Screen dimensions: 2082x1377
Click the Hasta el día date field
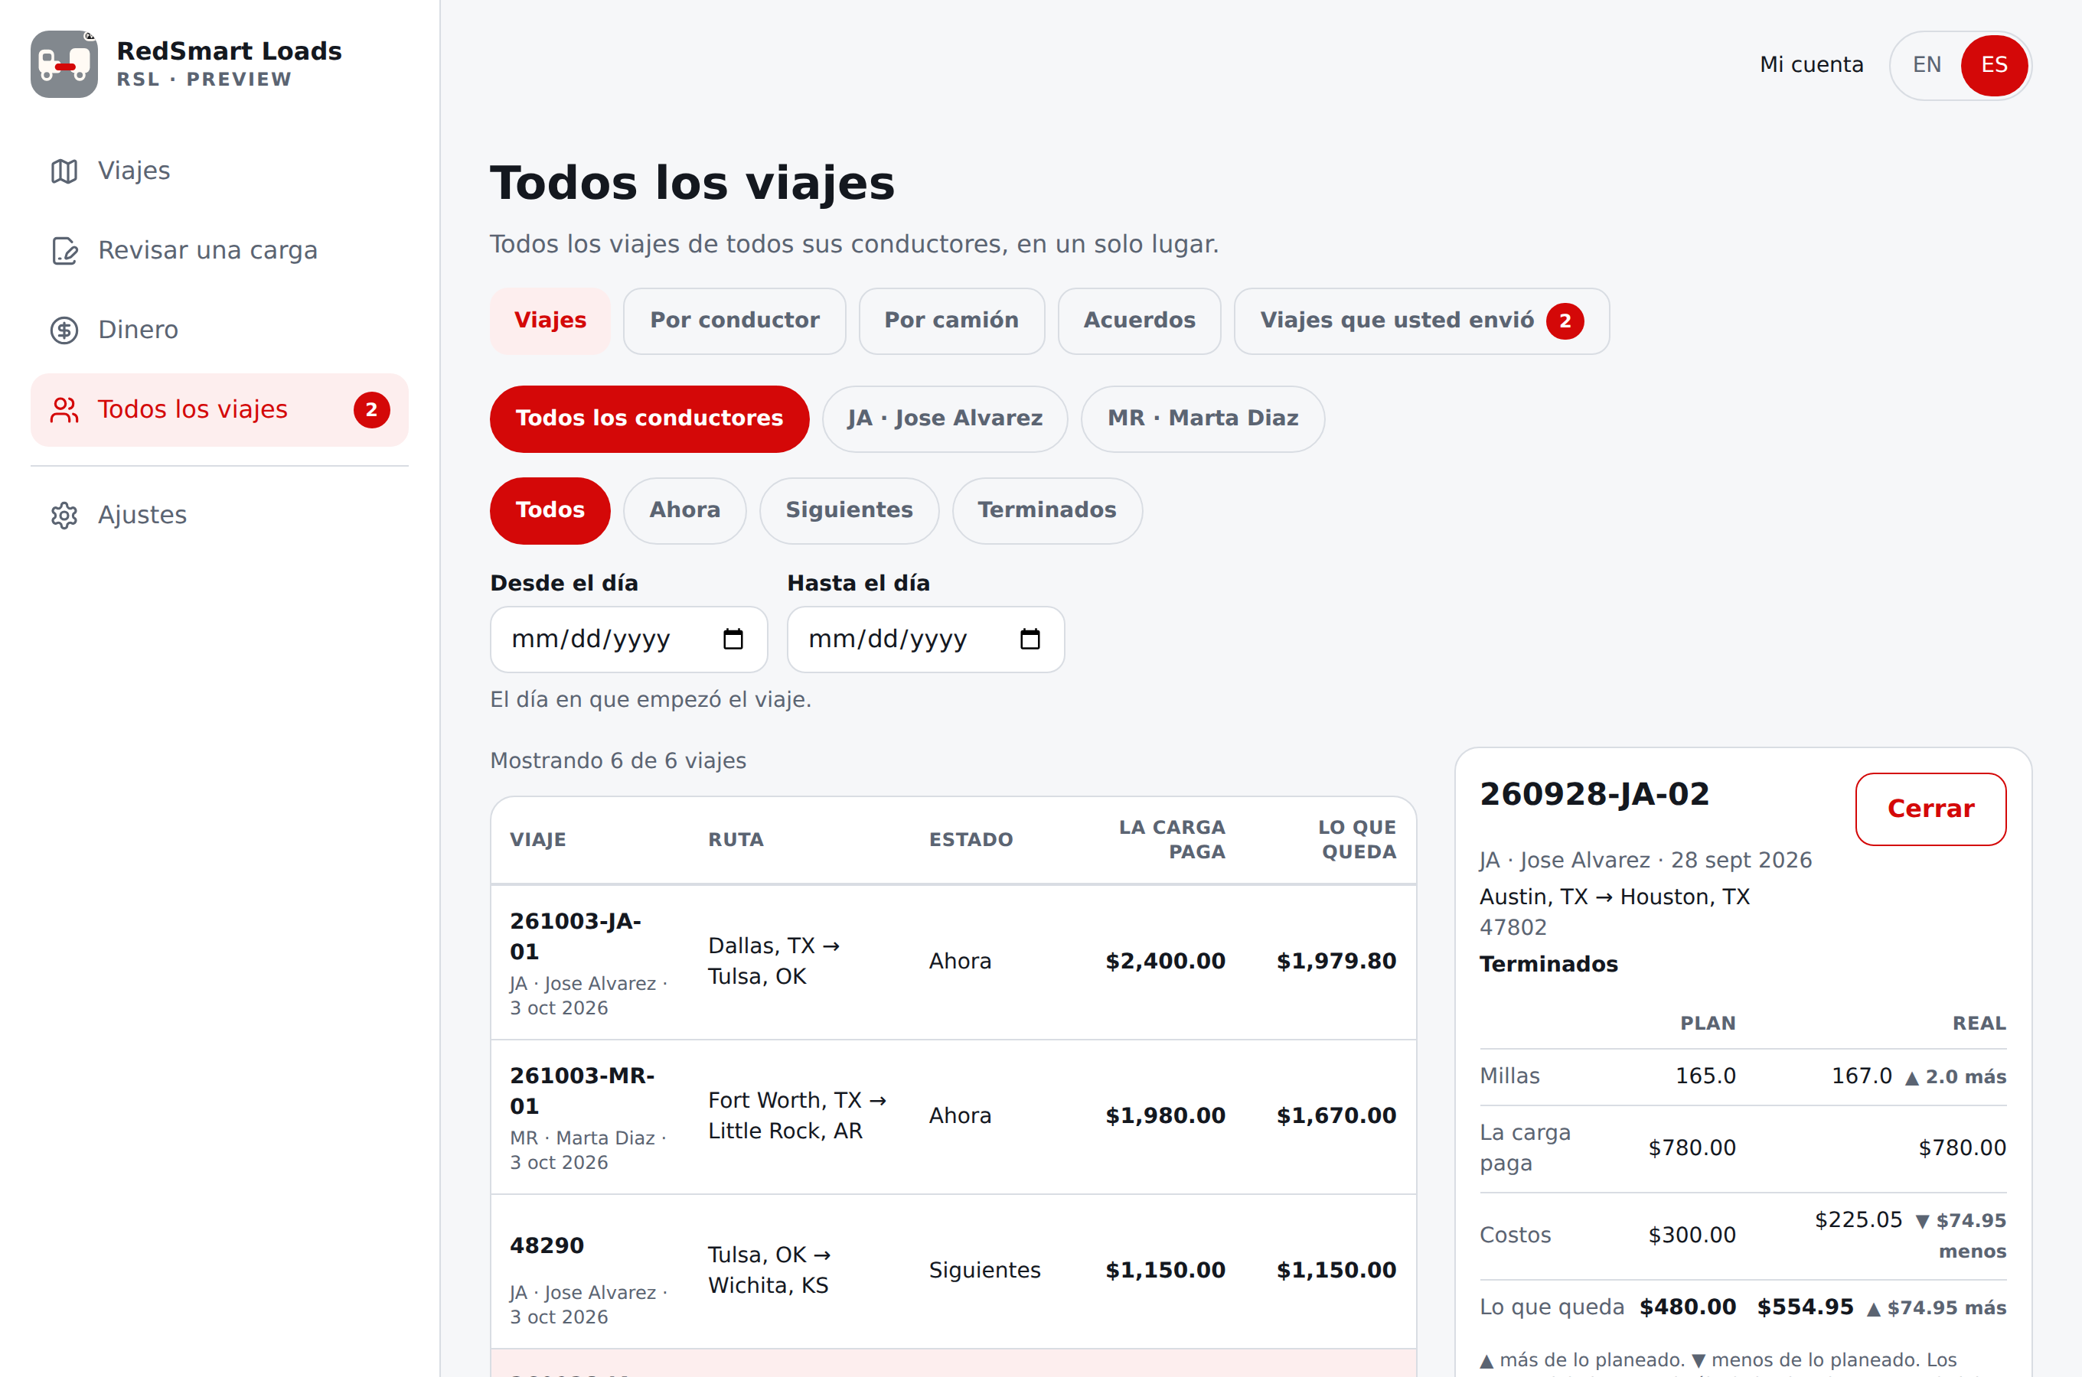pos(926,640)
